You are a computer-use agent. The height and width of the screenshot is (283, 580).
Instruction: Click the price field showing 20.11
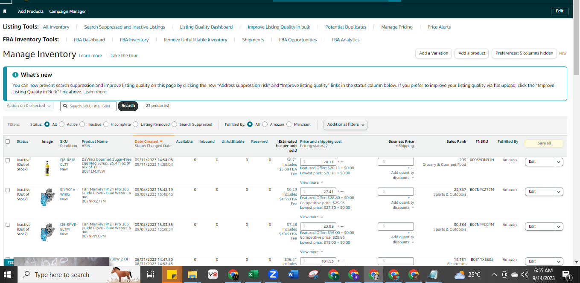point(318,162)
